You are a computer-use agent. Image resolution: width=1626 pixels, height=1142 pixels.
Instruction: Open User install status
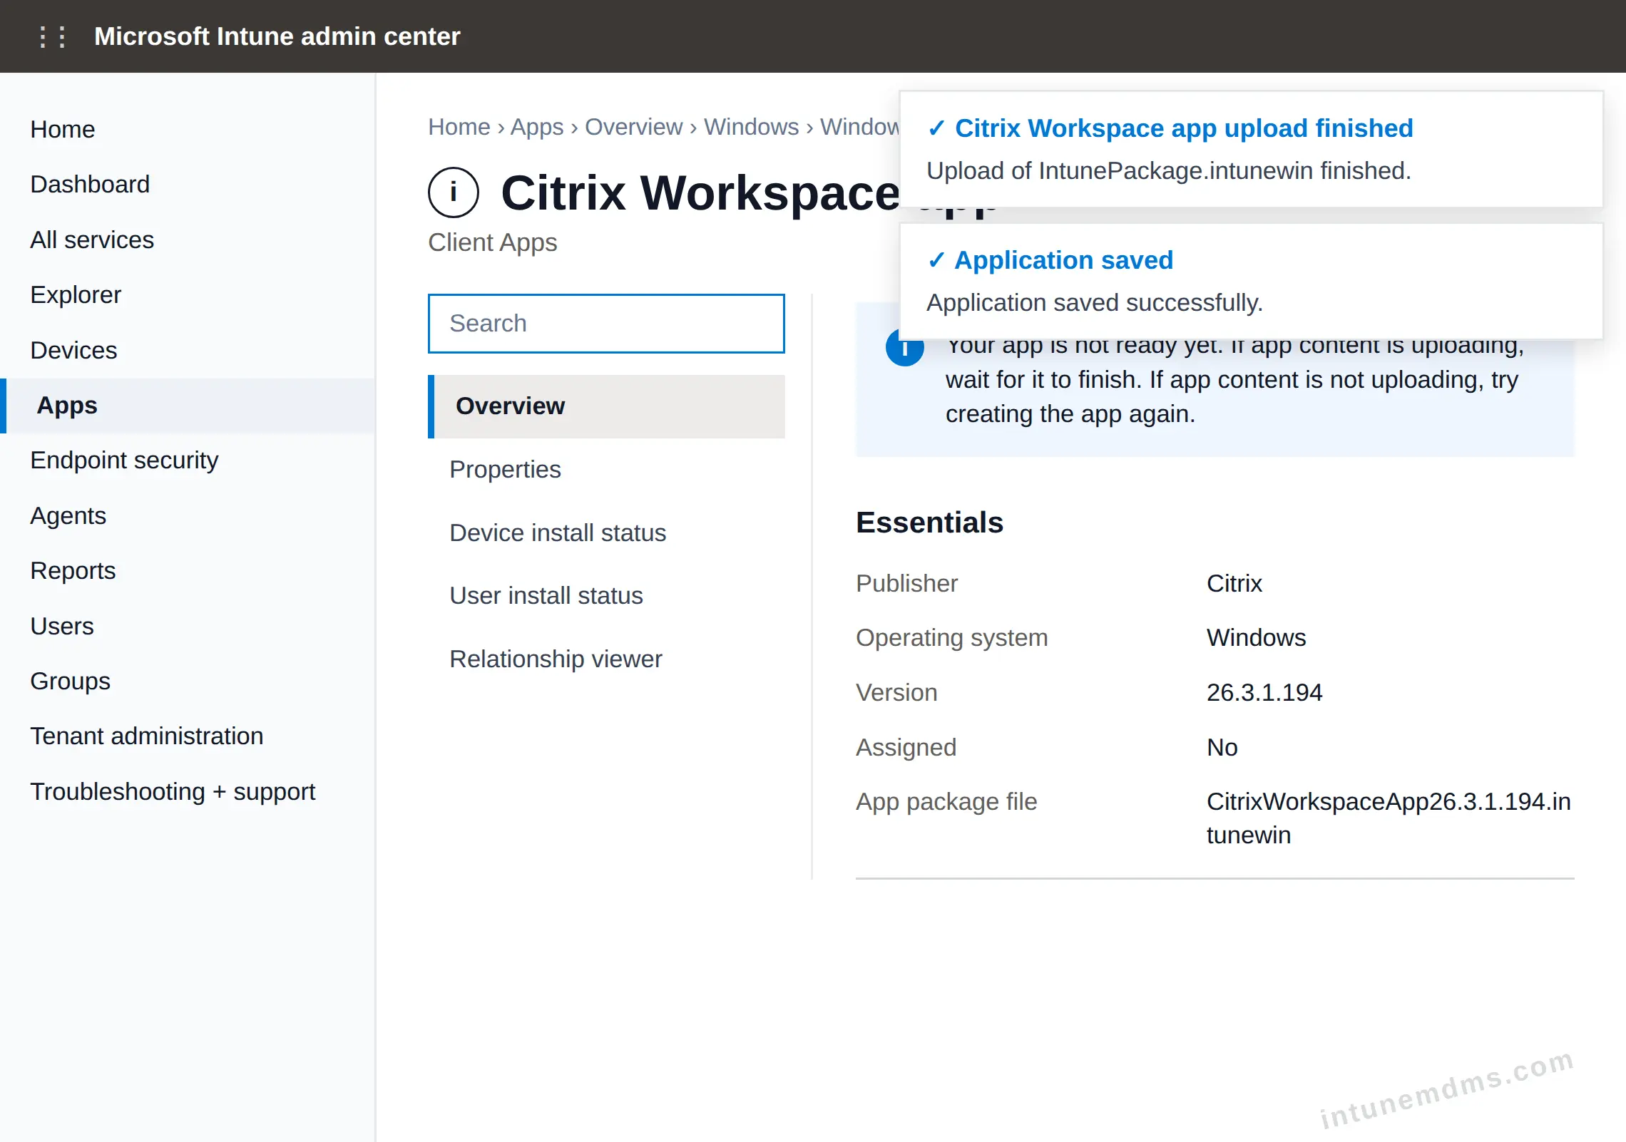tap(606, 596)
